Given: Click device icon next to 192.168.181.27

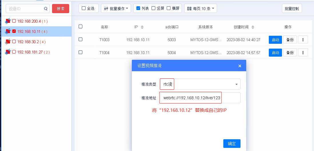Looking at the screenshot, I should [8, 52].
